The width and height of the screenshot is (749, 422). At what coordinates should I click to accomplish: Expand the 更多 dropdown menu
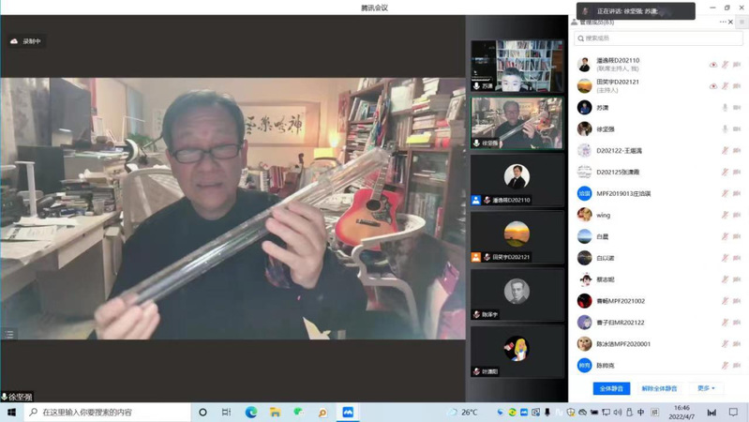(x=705, y=388)
